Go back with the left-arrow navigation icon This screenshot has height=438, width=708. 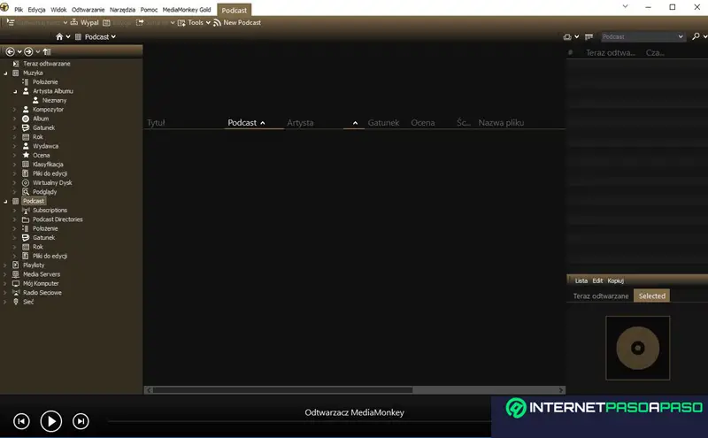pyautogui.click(x=10, y=51)
